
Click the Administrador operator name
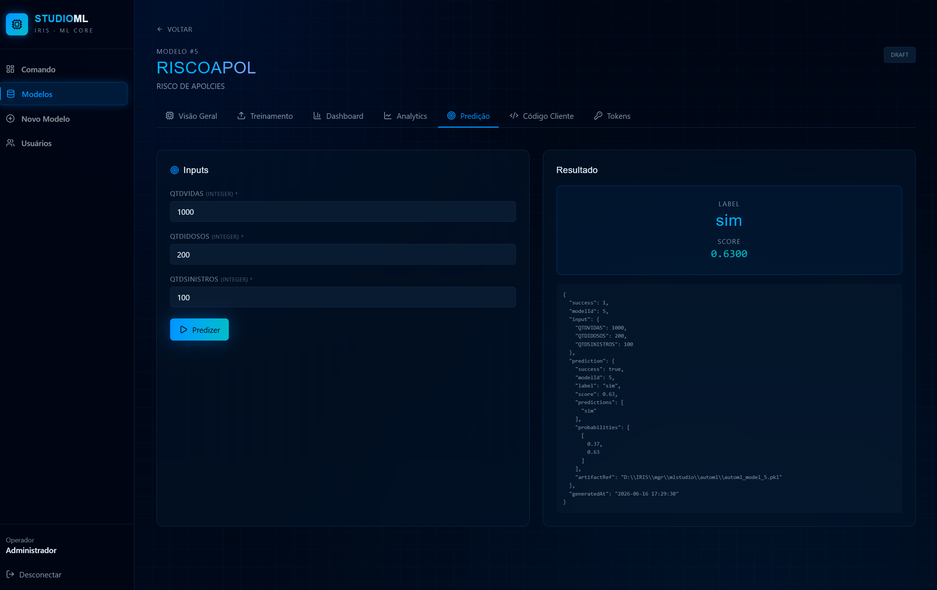pyautogui.click(x=31, y=550)
